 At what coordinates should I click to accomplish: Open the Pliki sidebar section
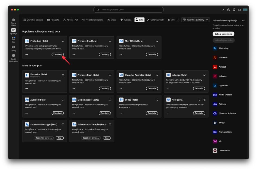14,40
